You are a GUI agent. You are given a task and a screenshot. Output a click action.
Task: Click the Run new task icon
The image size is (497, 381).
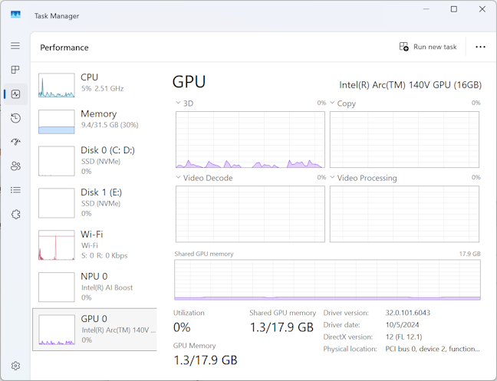click(403, 47)
